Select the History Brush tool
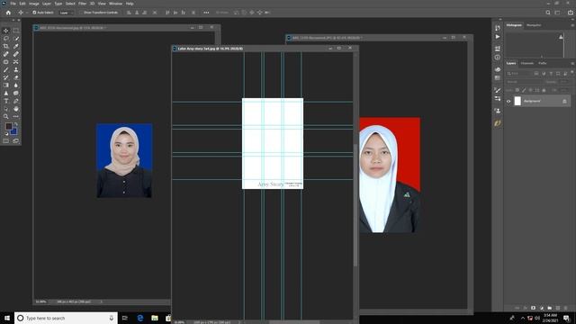 tap(6, 77)
